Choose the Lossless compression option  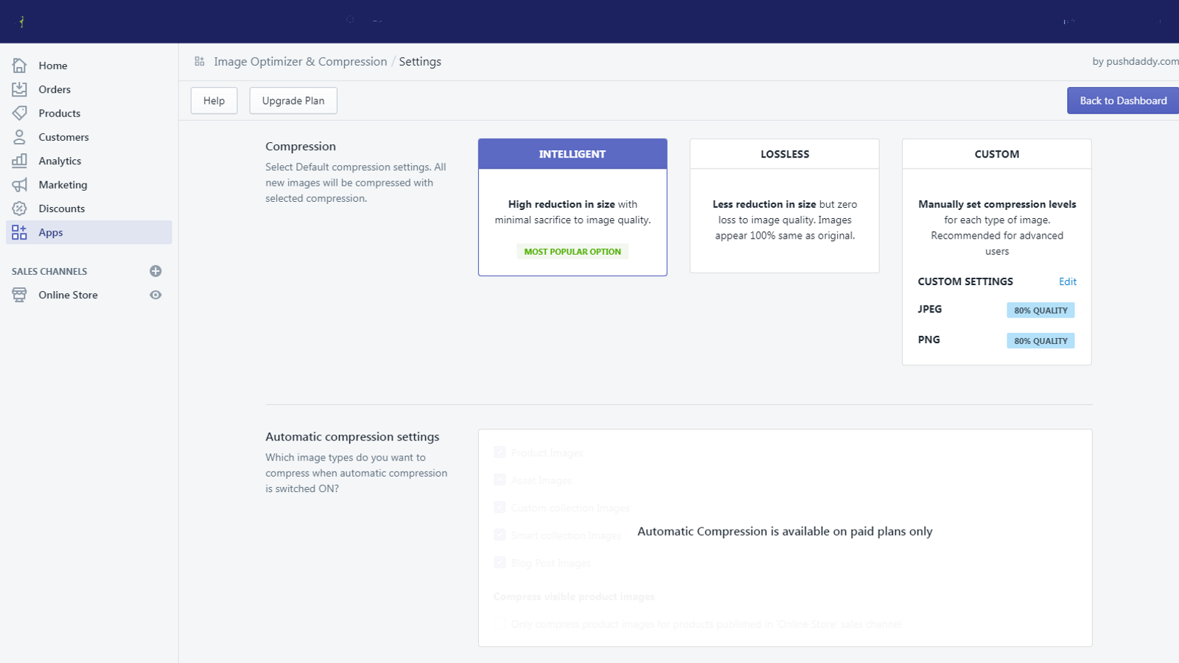[785, 206]
